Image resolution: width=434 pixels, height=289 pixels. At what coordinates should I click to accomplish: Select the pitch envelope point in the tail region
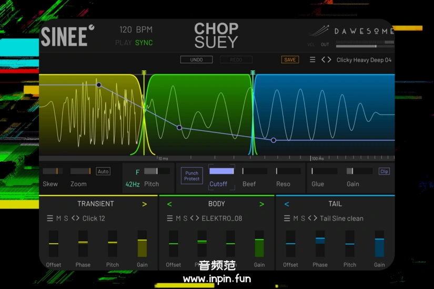[x=274, y=140]
